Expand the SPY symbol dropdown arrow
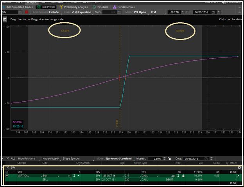Screen dimensions: 244x187 [x=20, y=12]
